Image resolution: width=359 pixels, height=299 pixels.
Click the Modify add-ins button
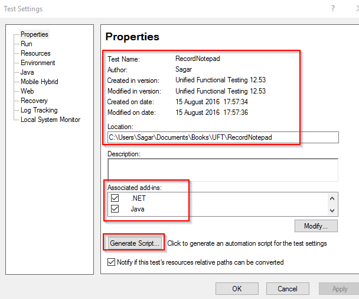(316, 226)
